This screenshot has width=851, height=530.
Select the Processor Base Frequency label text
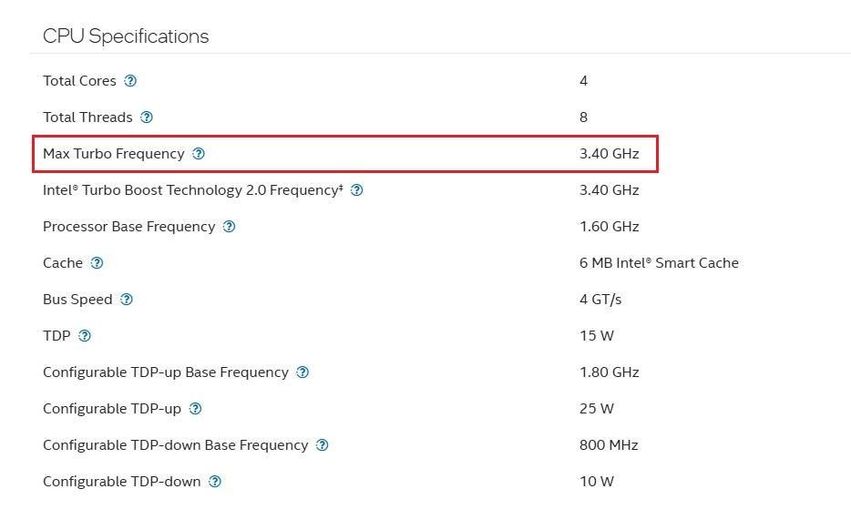point(129,227)
